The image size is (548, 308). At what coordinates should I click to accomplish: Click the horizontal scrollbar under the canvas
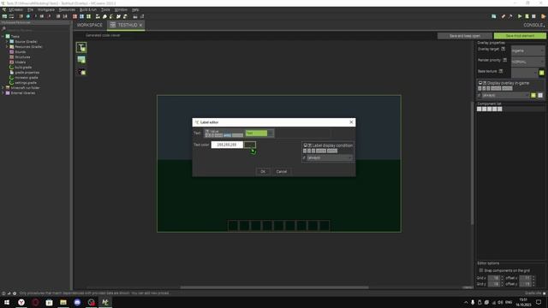coord(274,287)
